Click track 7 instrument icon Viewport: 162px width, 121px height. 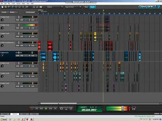pos(2,76)
